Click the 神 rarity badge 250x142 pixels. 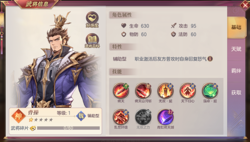19,116
